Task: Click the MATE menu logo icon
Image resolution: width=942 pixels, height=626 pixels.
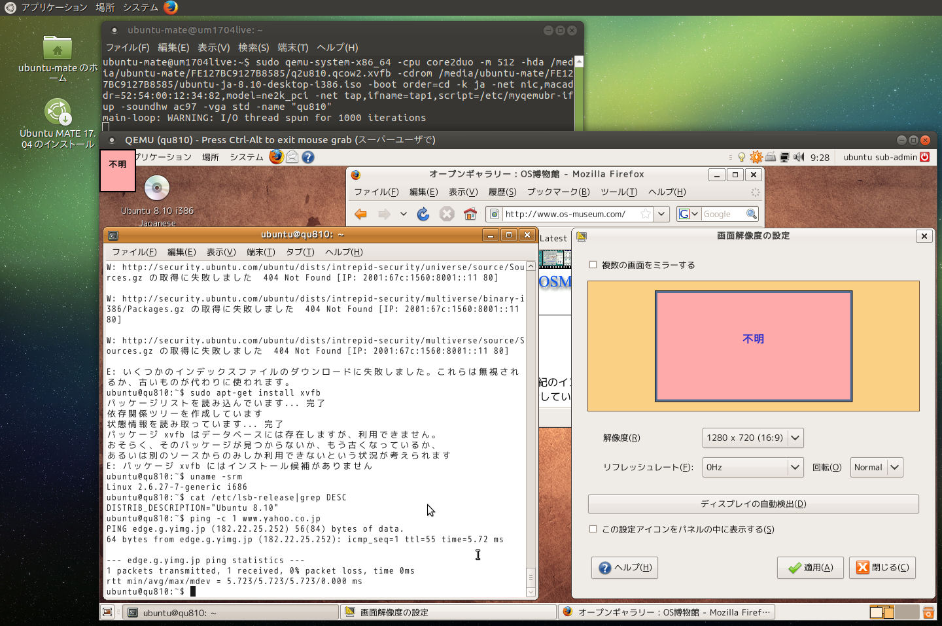Action: point(10,7)
